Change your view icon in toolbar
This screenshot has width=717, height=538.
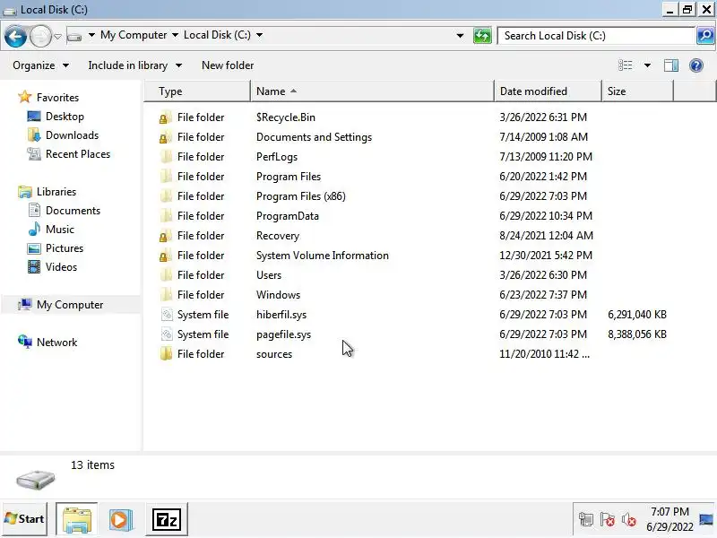point(625,65)
